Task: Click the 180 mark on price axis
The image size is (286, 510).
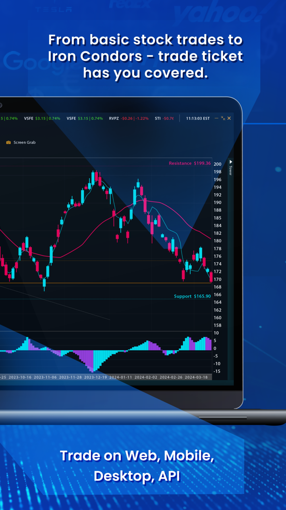Action: coord(217,241)
